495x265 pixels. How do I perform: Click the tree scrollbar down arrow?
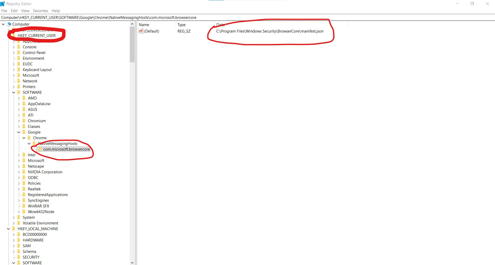[132, 263]
